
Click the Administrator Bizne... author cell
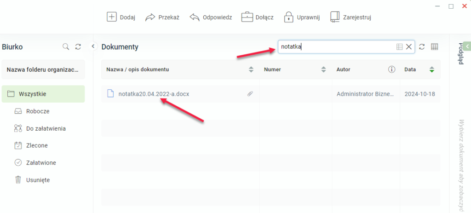[x=365, y=94]
